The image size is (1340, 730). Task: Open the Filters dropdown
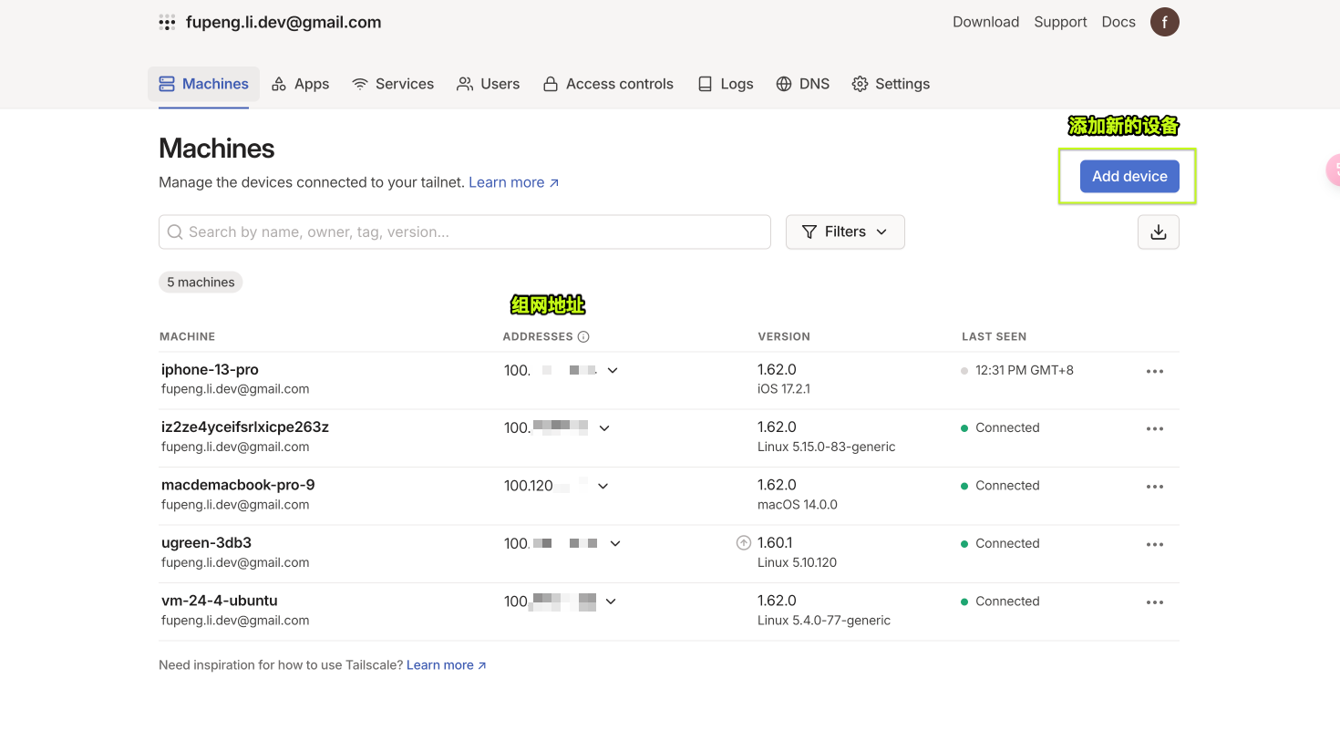[845, 232]
